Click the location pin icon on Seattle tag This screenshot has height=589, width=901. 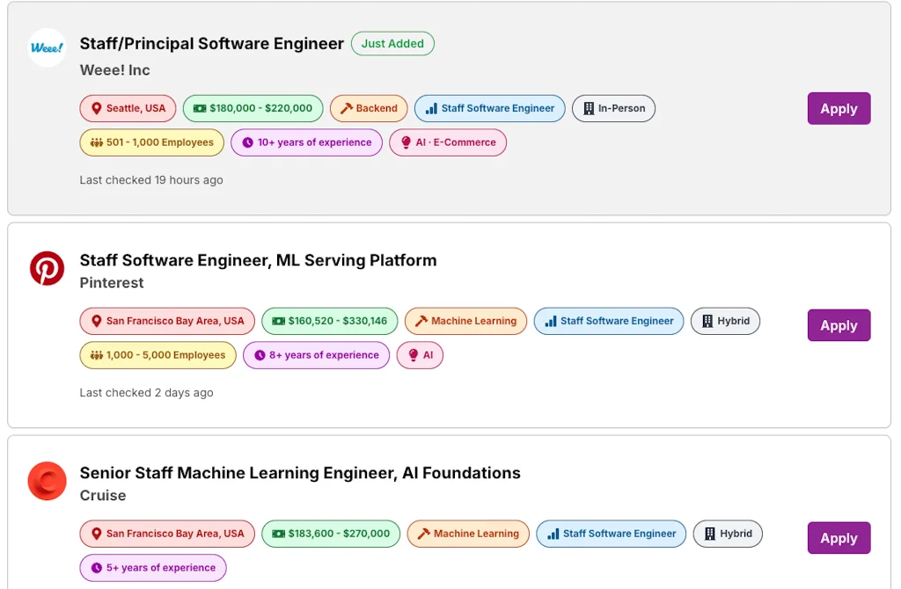coord(96,108)
